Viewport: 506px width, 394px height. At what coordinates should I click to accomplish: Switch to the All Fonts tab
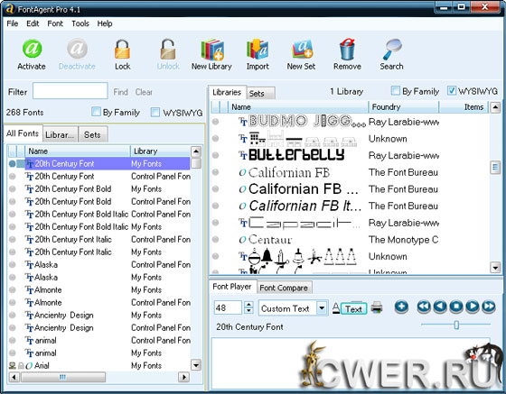(23, 133)
